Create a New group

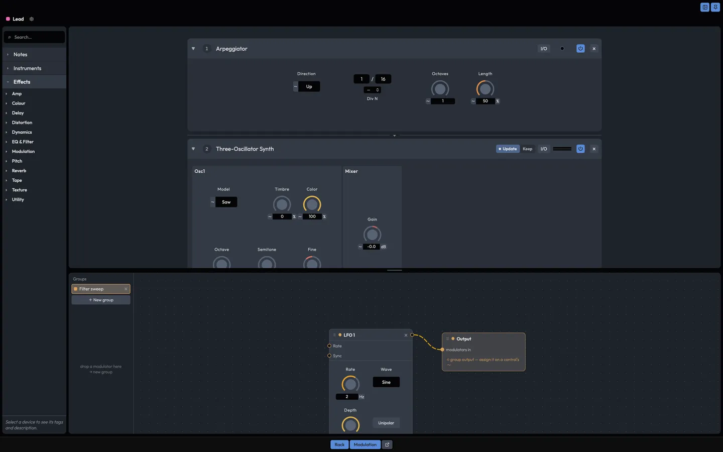click(x=101, y=300)
